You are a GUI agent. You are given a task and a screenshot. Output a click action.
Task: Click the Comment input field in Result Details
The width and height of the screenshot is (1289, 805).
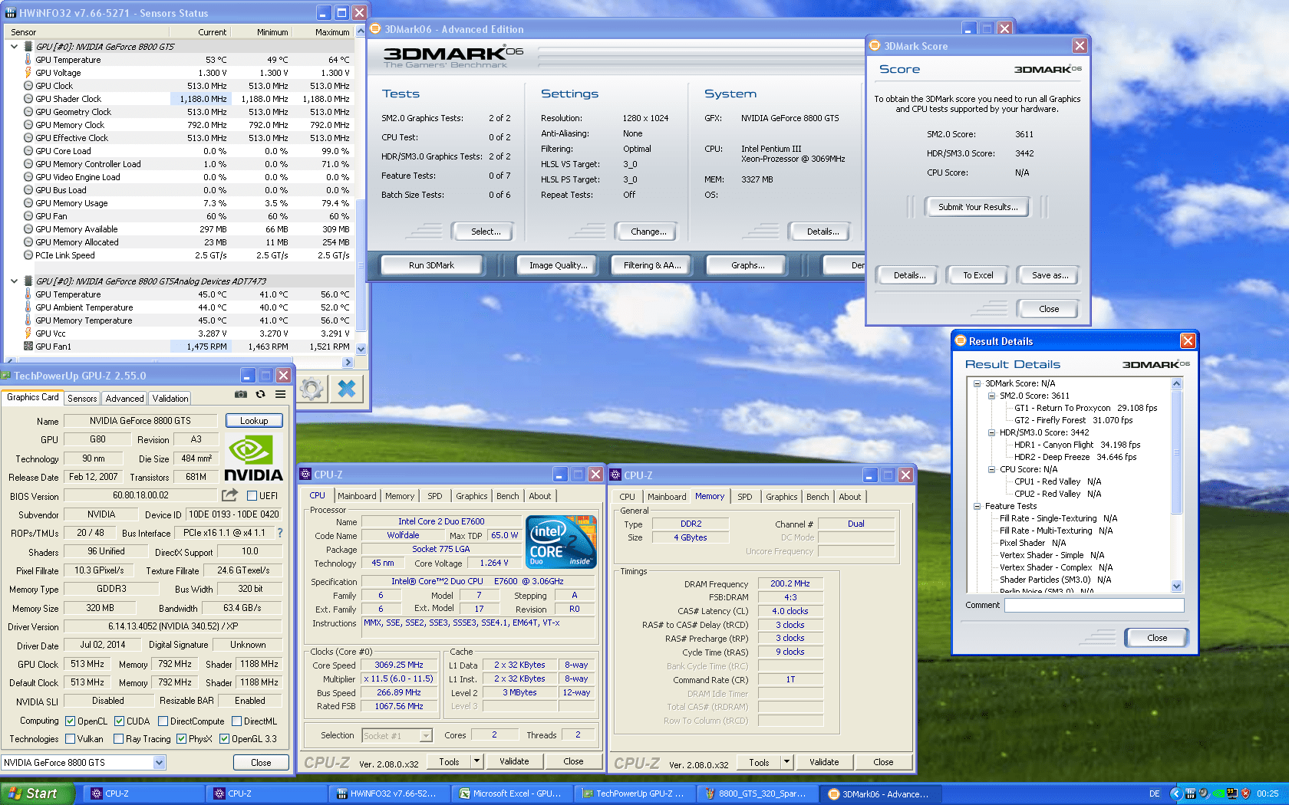pyautogui.click(x=1093, y=606)
